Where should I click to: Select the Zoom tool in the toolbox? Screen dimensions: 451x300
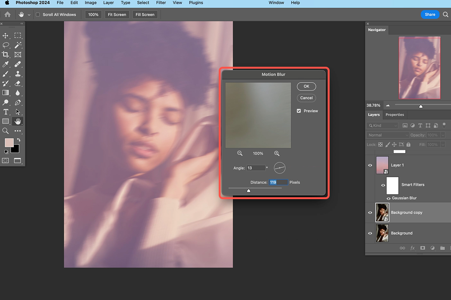(6, 131)
